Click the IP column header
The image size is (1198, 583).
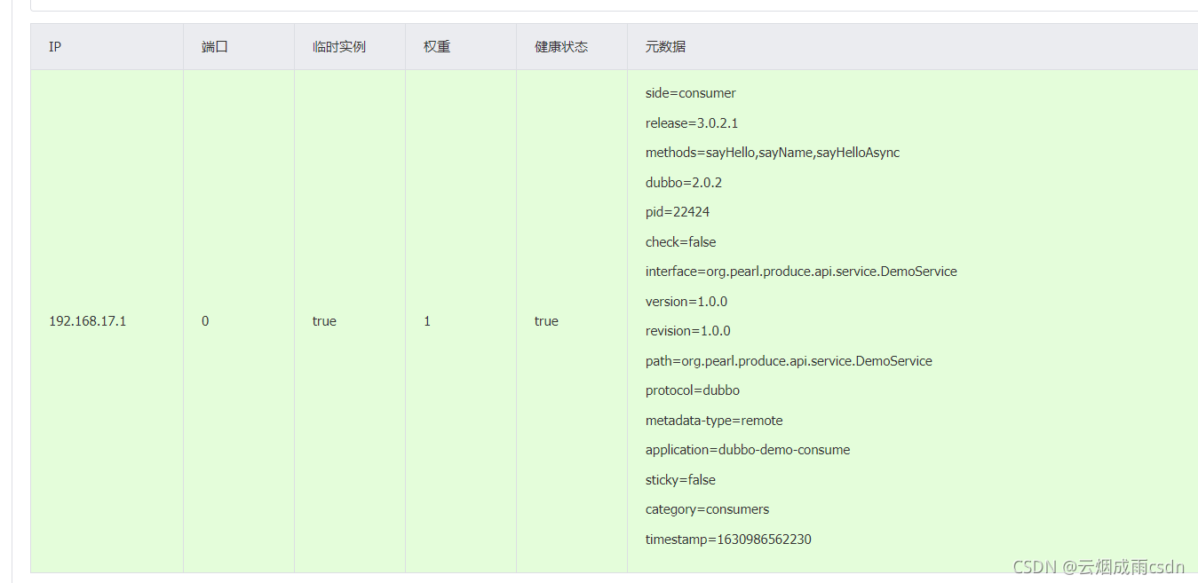[55, 47]
